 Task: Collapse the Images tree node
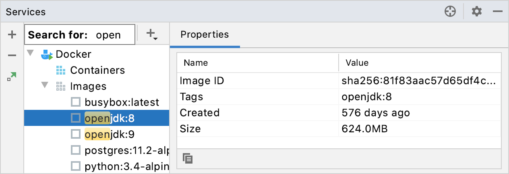(44, 86)
